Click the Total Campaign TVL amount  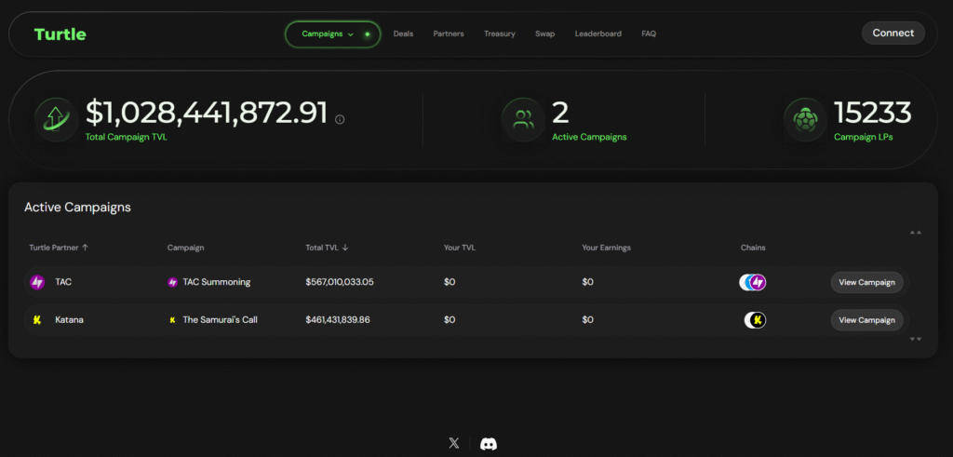pyautogui.click(x=207, y=113)
